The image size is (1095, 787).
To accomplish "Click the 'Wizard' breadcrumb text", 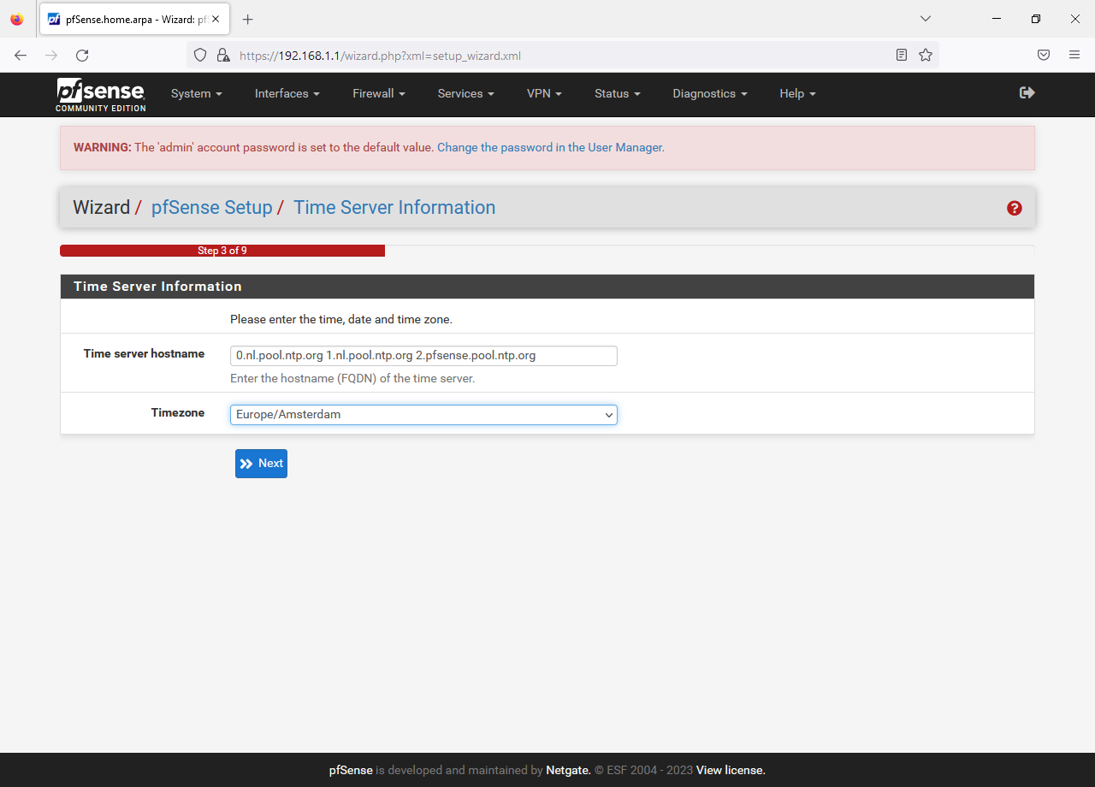I will tap(101, 208).
